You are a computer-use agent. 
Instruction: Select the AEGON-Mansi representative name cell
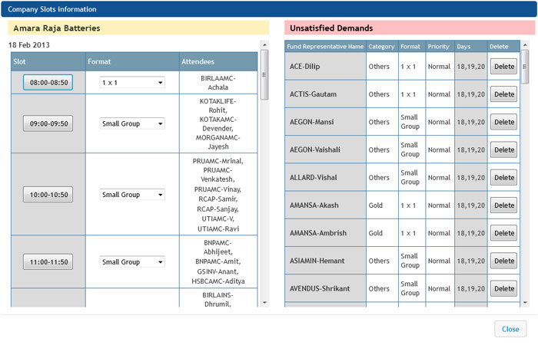tap(325, 122)
